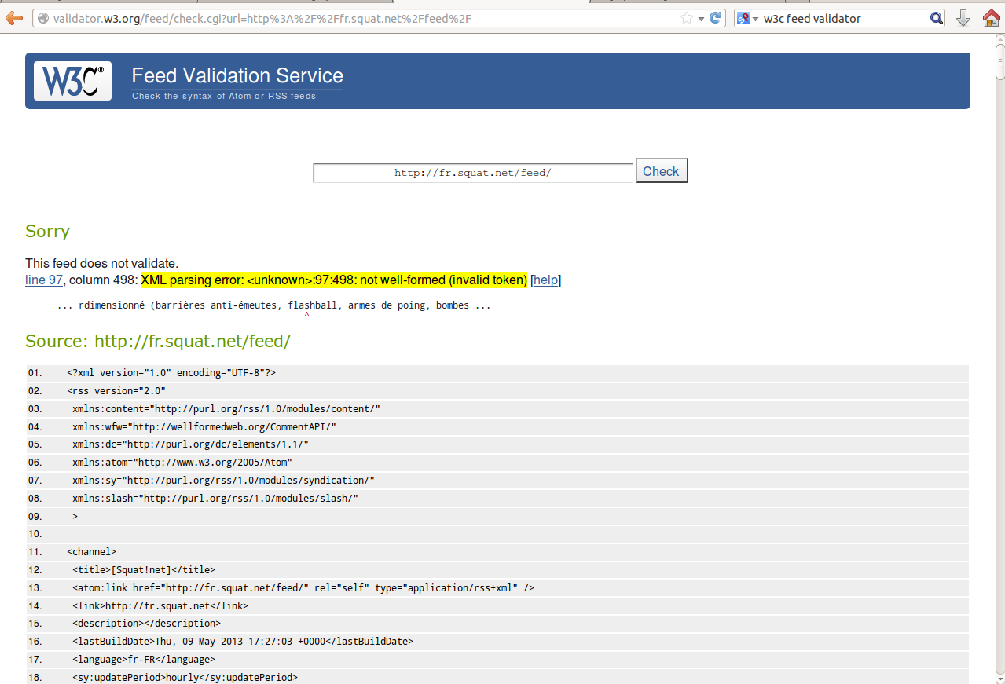Screen dimensions: 1005x684
Task: Select the highlighted XML parsing error text
Action: pyautogui.click(x=334, y=280)
